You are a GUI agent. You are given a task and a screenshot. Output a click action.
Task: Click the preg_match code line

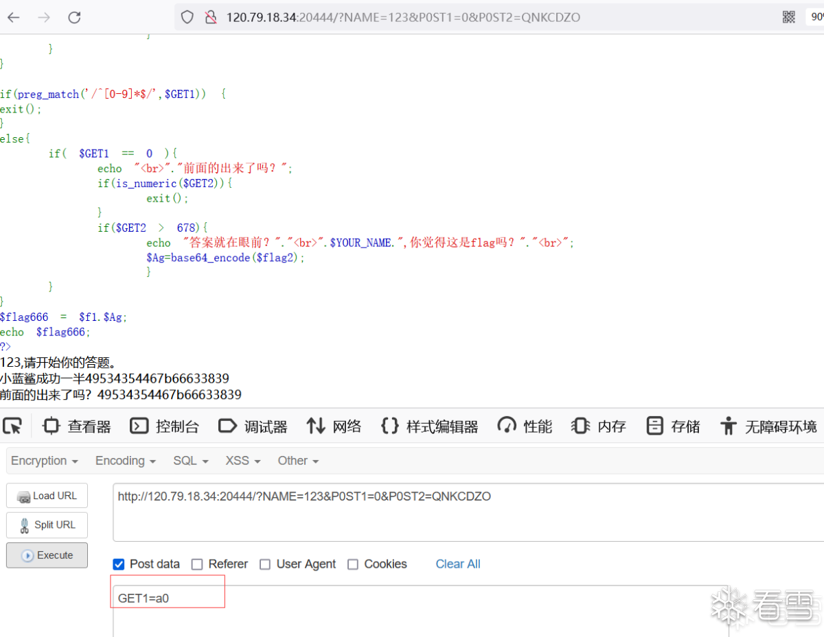pyautogui.click(x=113, y=94)
